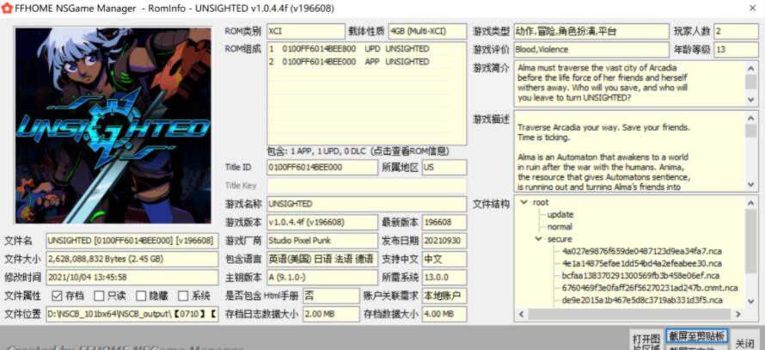765x350 pixels.
Task: Click scroll-up arrow of 文件结构 tree
Action: [x=751, y=202]
